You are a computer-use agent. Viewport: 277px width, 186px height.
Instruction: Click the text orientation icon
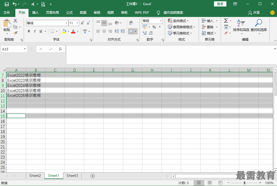pos(117,23)
